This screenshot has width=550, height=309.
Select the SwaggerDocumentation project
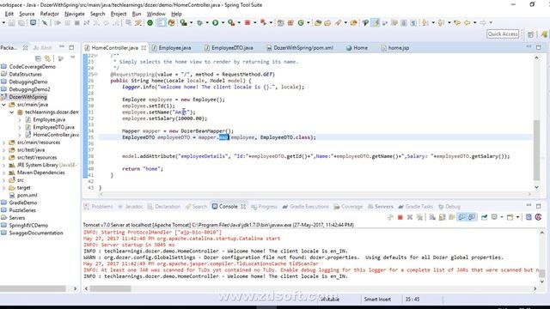pos(36,233)
